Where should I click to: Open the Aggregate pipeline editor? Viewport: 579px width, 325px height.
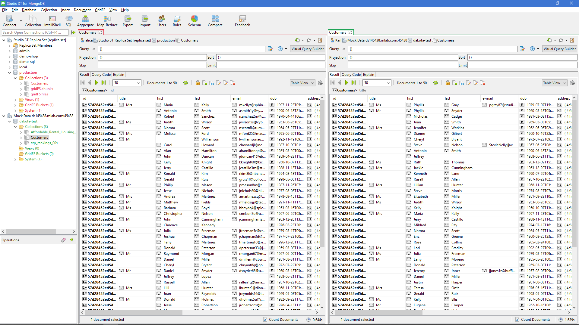coord(85,20)
